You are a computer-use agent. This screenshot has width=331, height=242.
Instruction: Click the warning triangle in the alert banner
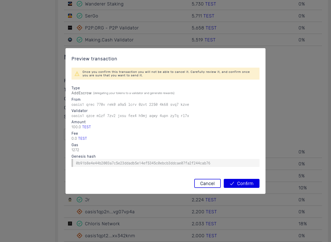coord(77,73)
